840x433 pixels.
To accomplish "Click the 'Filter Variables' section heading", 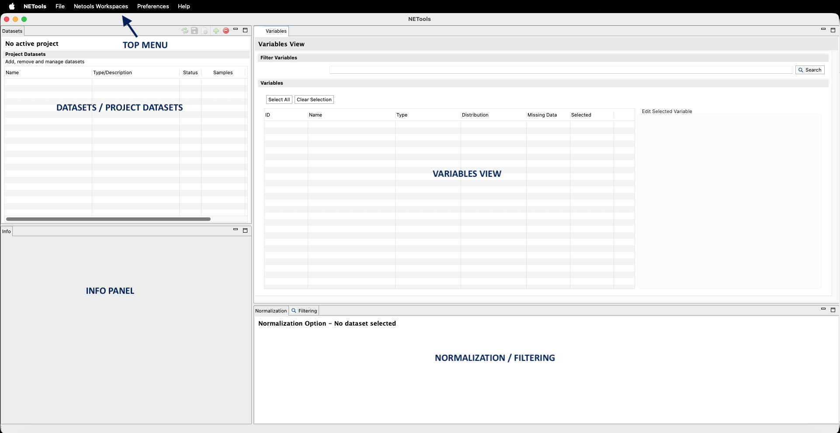I will (x=279, y=58).
